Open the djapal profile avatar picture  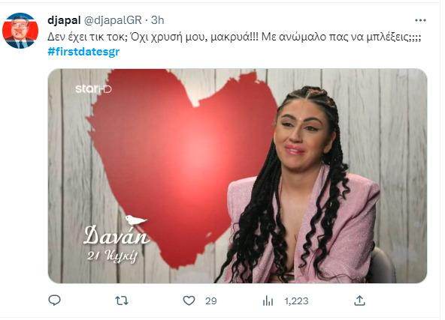[x=20, y=31]
